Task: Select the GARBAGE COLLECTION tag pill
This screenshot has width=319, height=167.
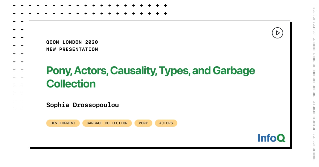Action: tap(107, 123)
